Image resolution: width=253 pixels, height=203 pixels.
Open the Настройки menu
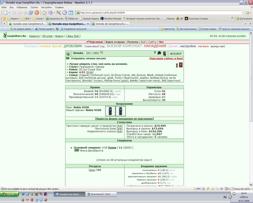coord(47,7)
